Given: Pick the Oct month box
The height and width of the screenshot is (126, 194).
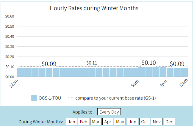Looking at the screenshot, I should coord(145,122).
